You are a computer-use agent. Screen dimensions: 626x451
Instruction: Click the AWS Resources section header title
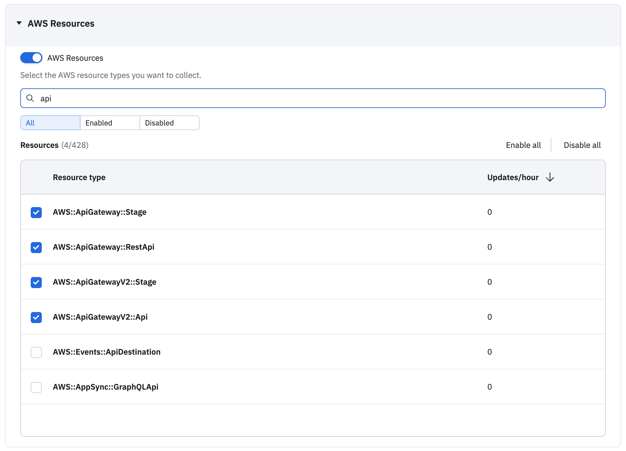(x=61, y=24)
